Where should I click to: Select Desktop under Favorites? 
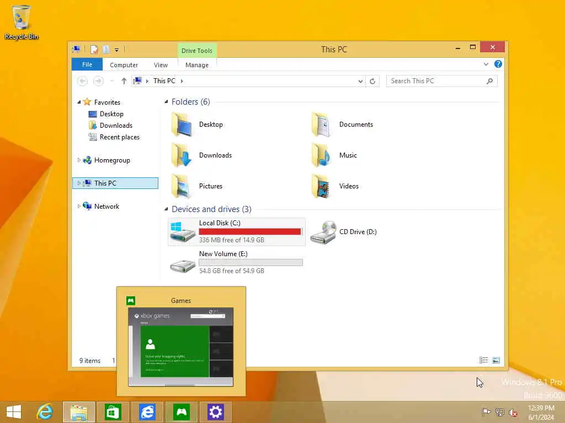[111, 113]
